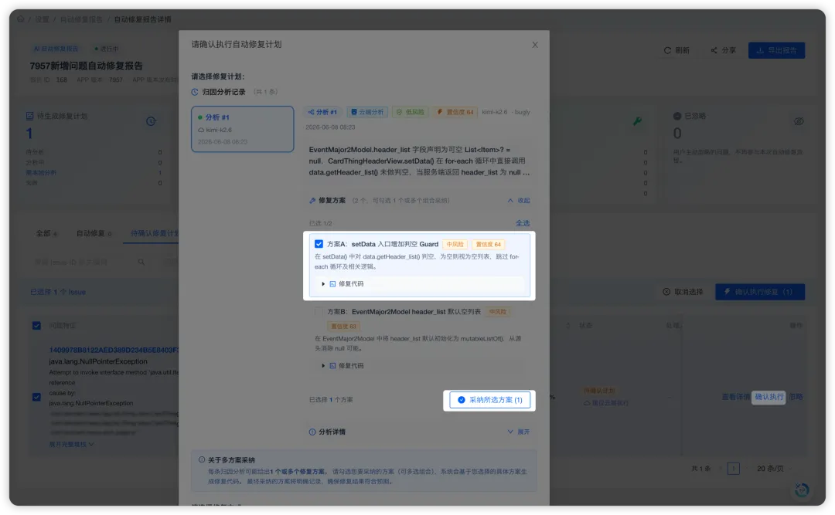Click the 分析 #1 tag badge

pyautogui.click(x=322, y=112)
